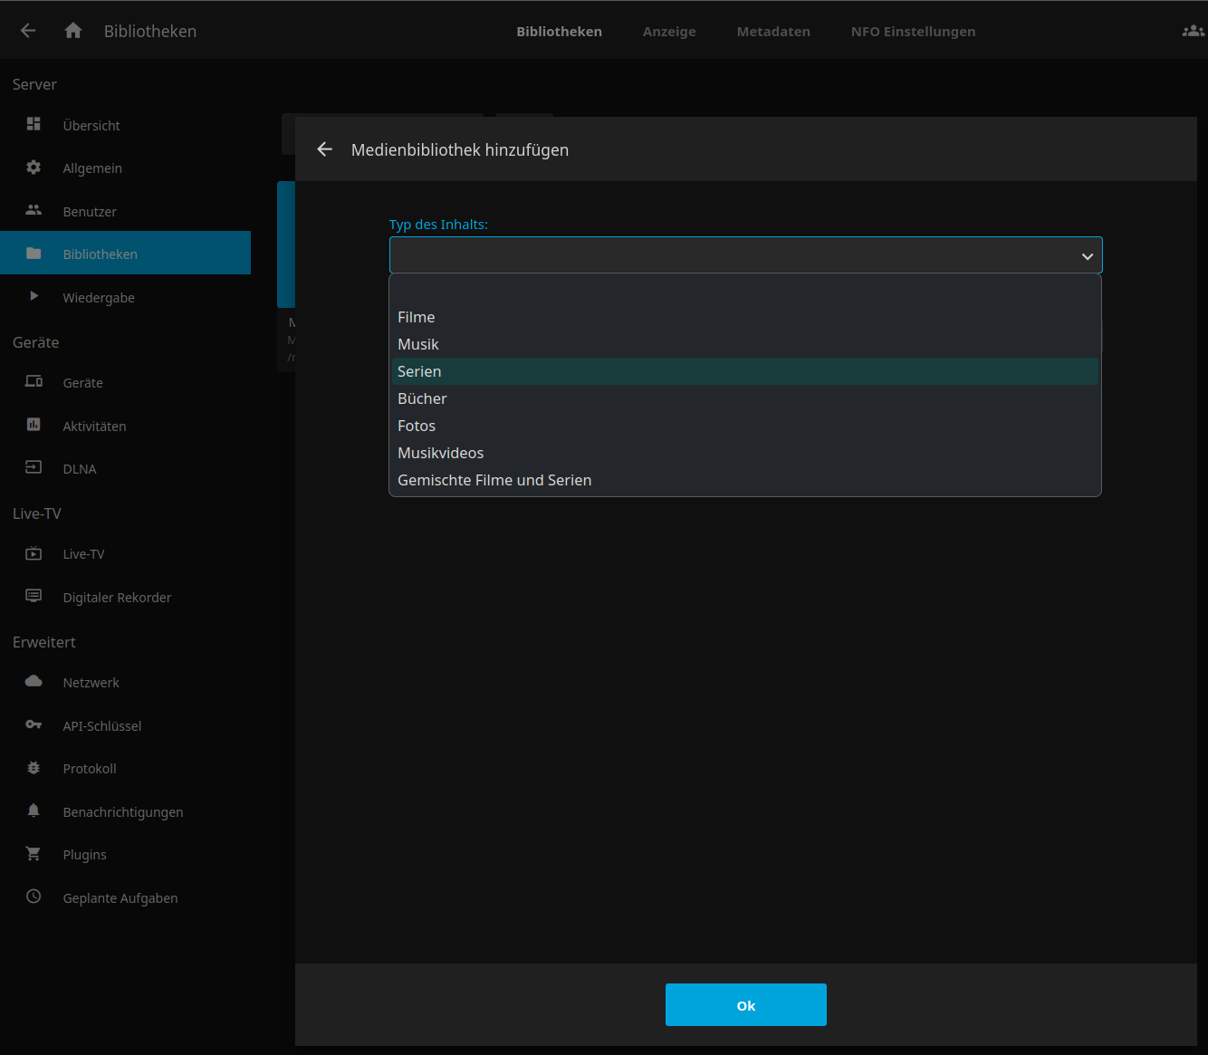Open the Metadaten tab
The height and width of the screenshot is (1055, 1208).
[x=773, y=32]
